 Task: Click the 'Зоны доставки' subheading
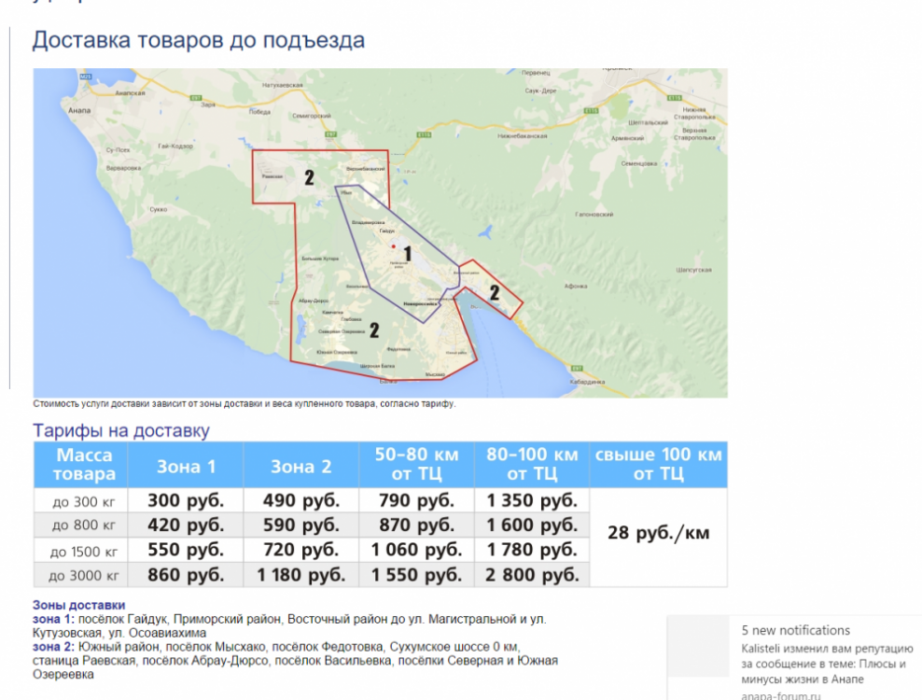pyautogui.click(x=78, y=606)
